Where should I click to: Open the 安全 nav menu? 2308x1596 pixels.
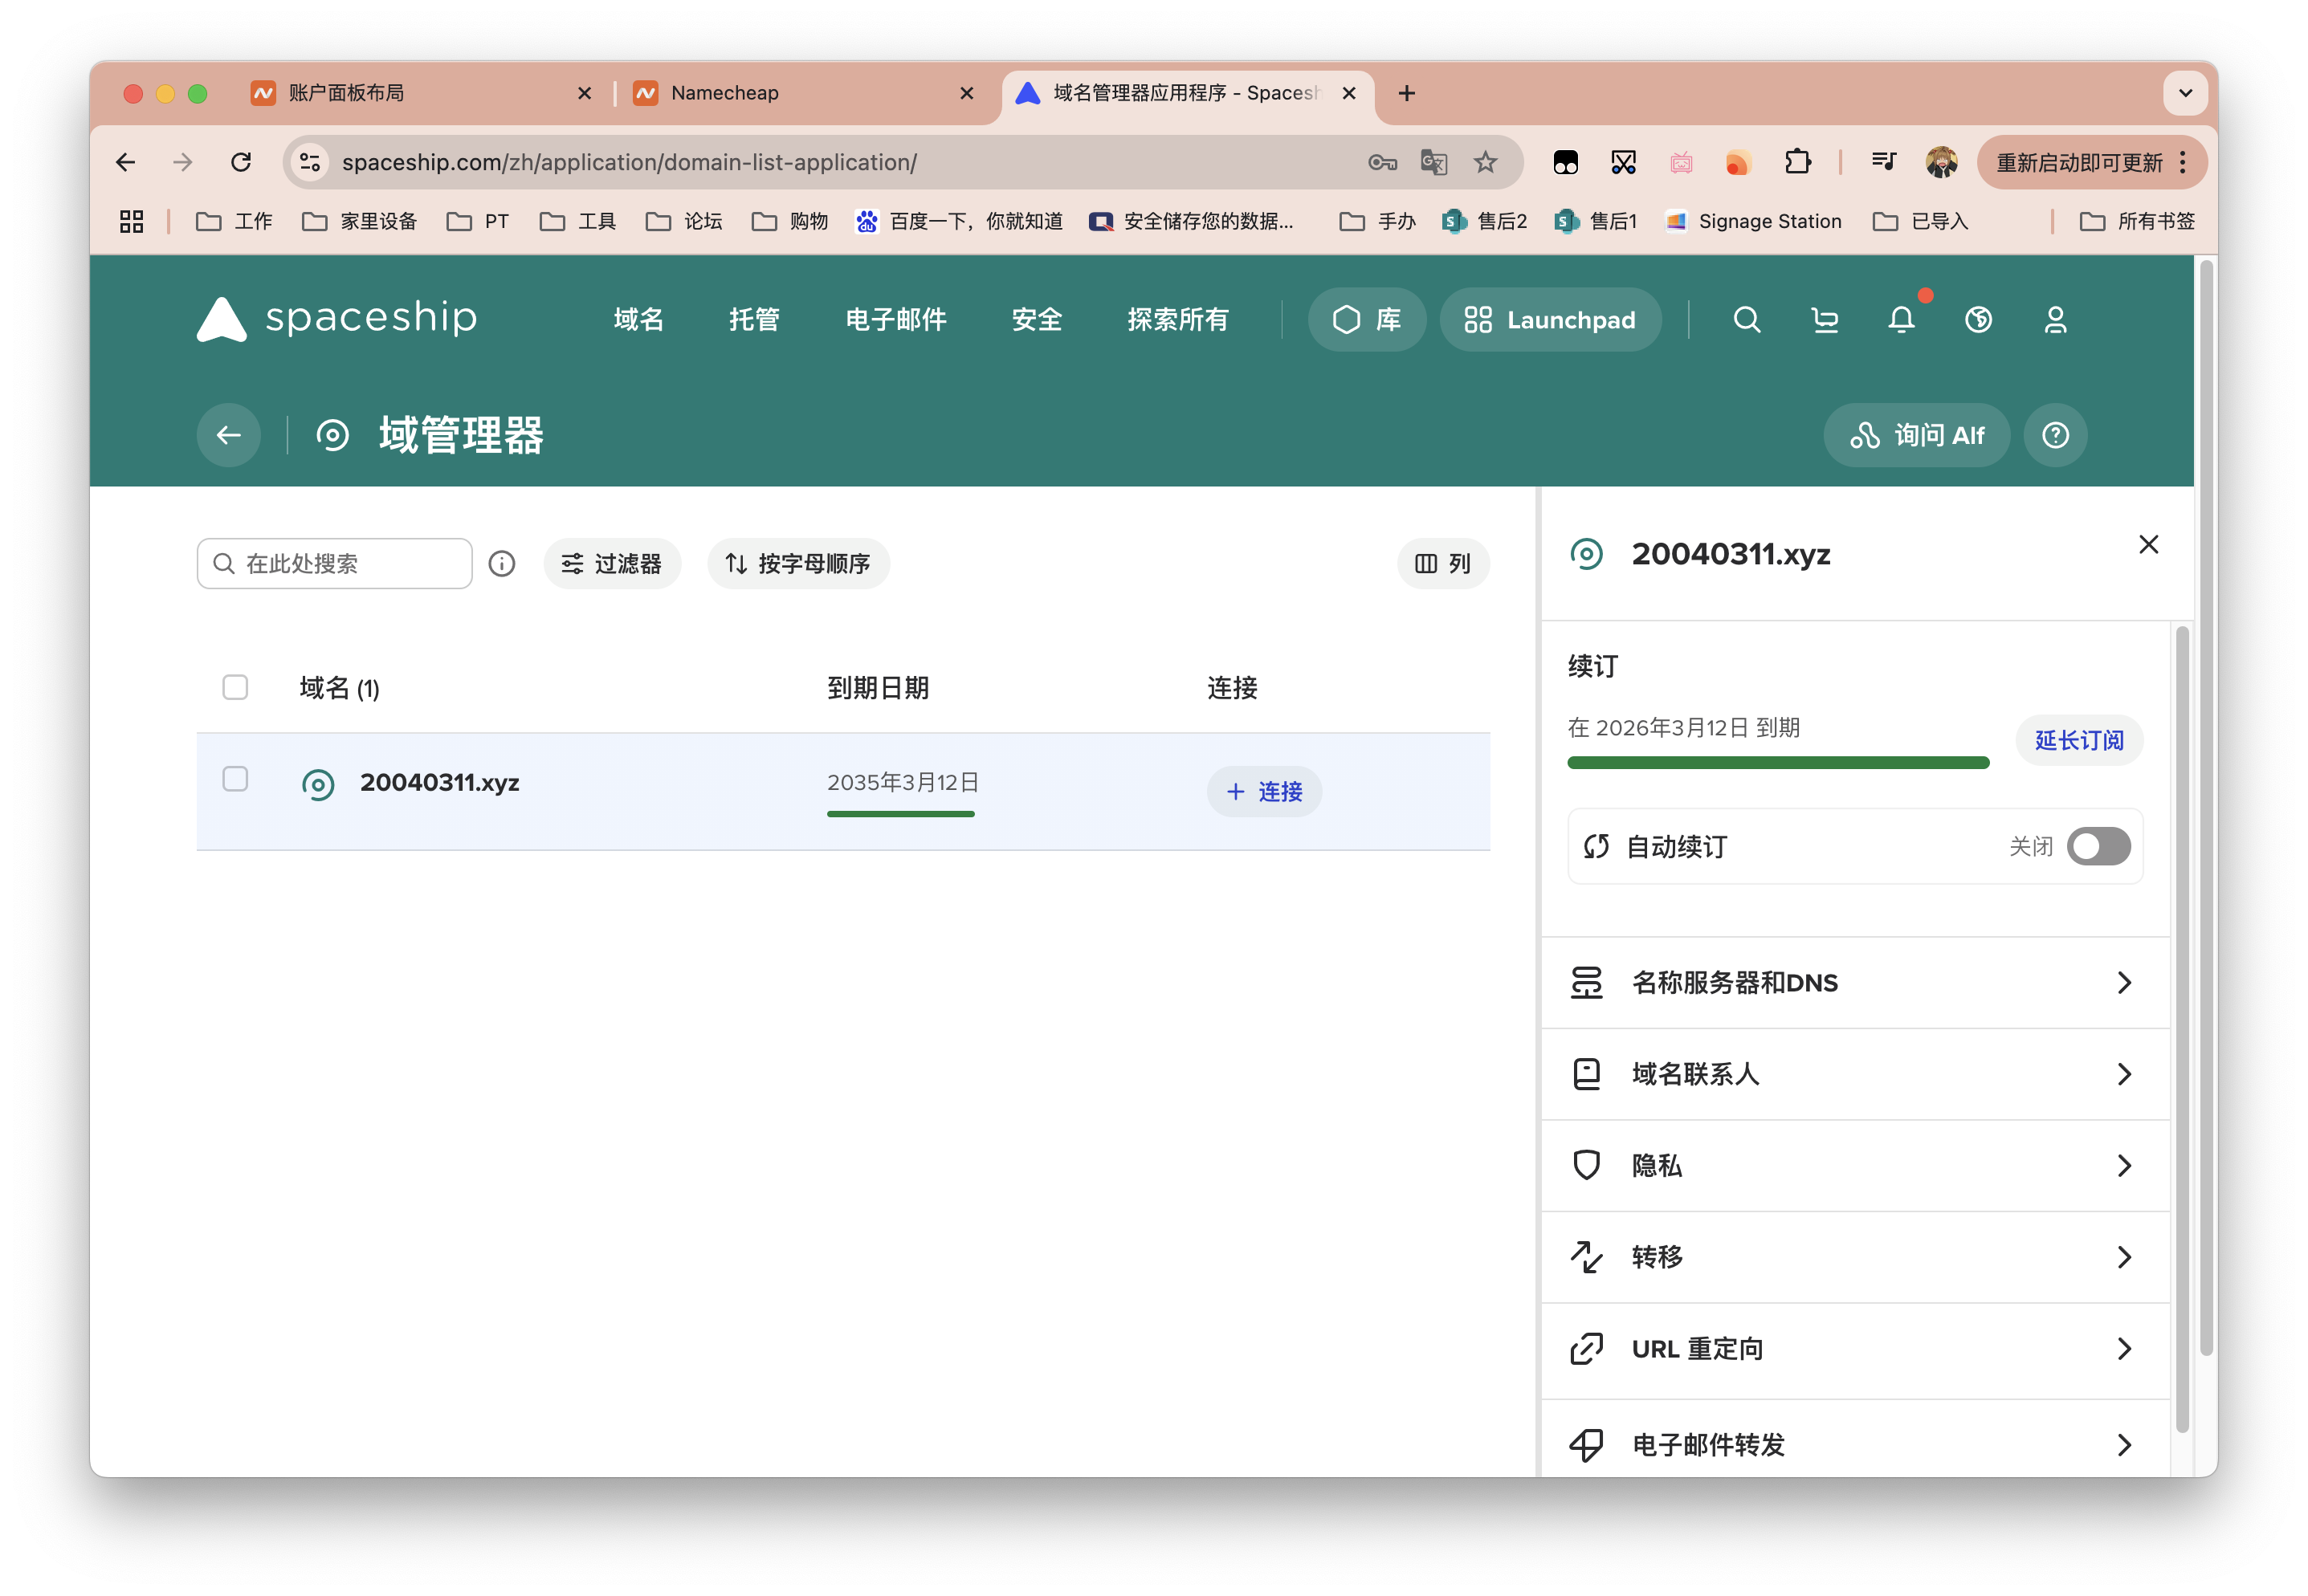[x=1036, y=320]
